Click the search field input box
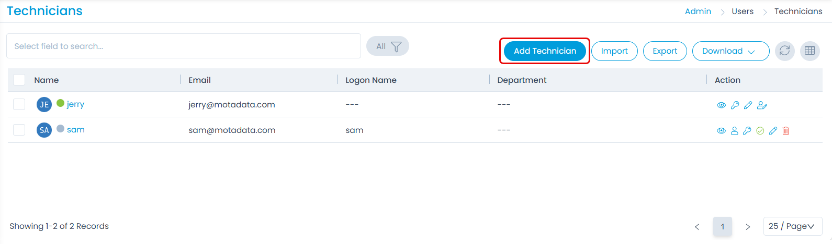Screen dimensions: 832x244 [x=183, y=46]
